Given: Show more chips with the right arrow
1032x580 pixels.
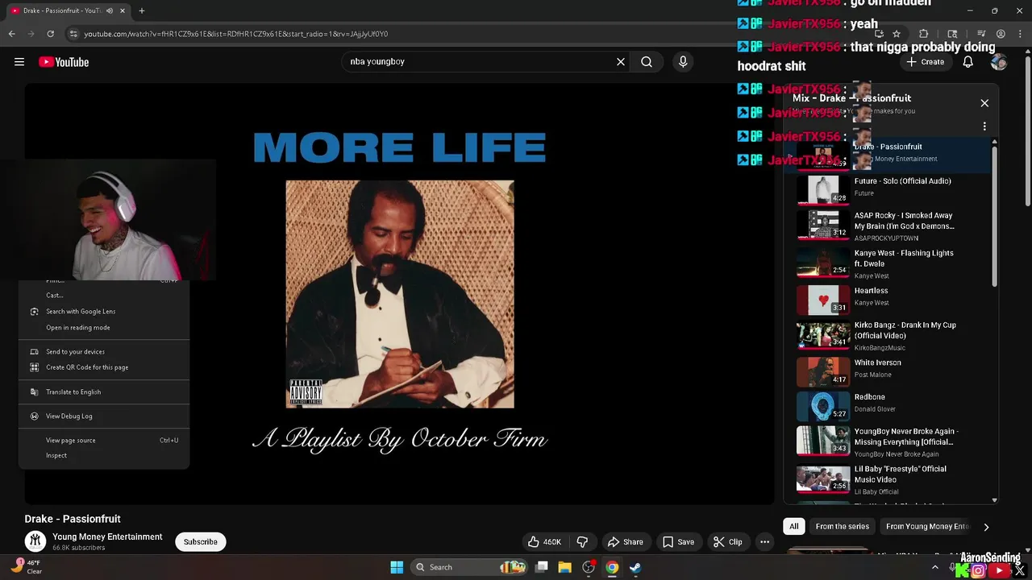Looking at the screenshot, I should [x=986, y=527].
